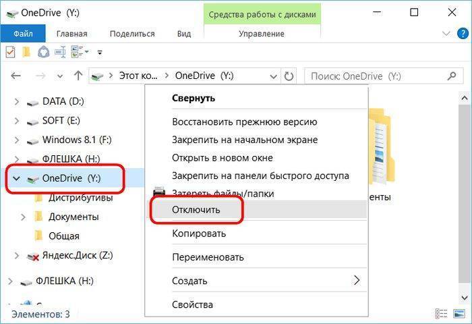Viewport: 472px width, 324px height.
Task: Click OneDrive (Y:) breadcrumb in address bar
Action: pyautogui.click(x=204, y=76)
